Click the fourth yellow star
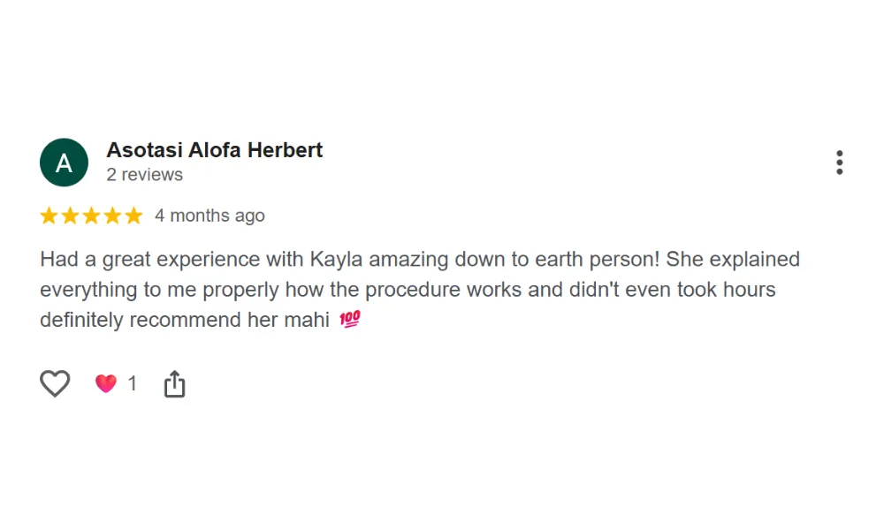This screenshot has width=884, height=530. 112,216
